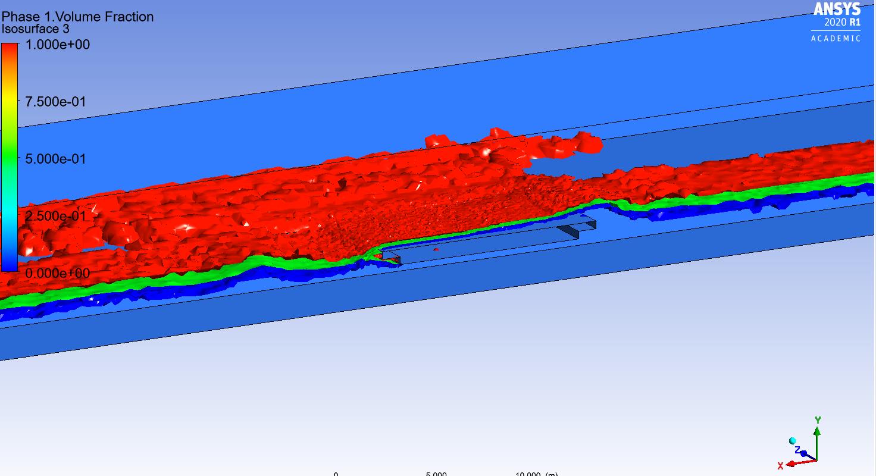Select the Phase 1.Volume Fraction legend title
This screenshot has width=876, height=476.
pos(77,17)
